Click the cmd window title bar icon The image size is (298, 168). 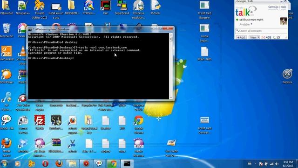click(x=30, y=29)
